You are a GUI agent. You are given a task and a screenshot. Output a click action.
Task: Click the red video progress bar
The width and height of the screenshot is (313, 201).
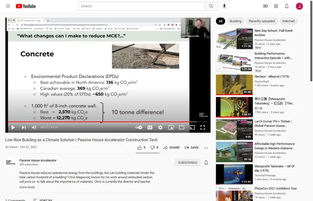click(x=98, y=122)
